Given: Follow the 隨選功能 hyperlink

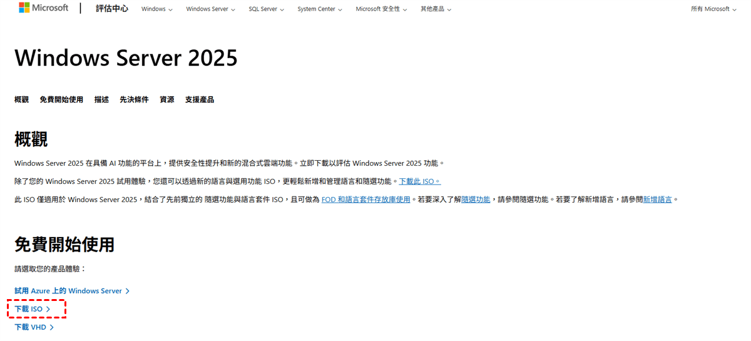Looking at the screenshot, I should tap(476, 200).
